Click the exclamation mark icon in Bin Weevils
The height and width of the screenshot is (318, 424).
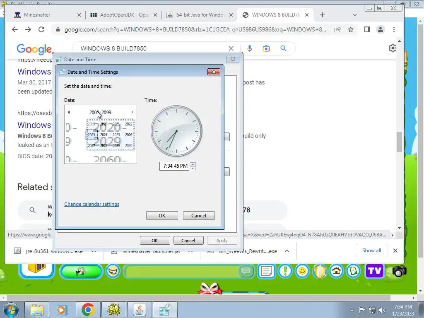[x=285, y=271]
